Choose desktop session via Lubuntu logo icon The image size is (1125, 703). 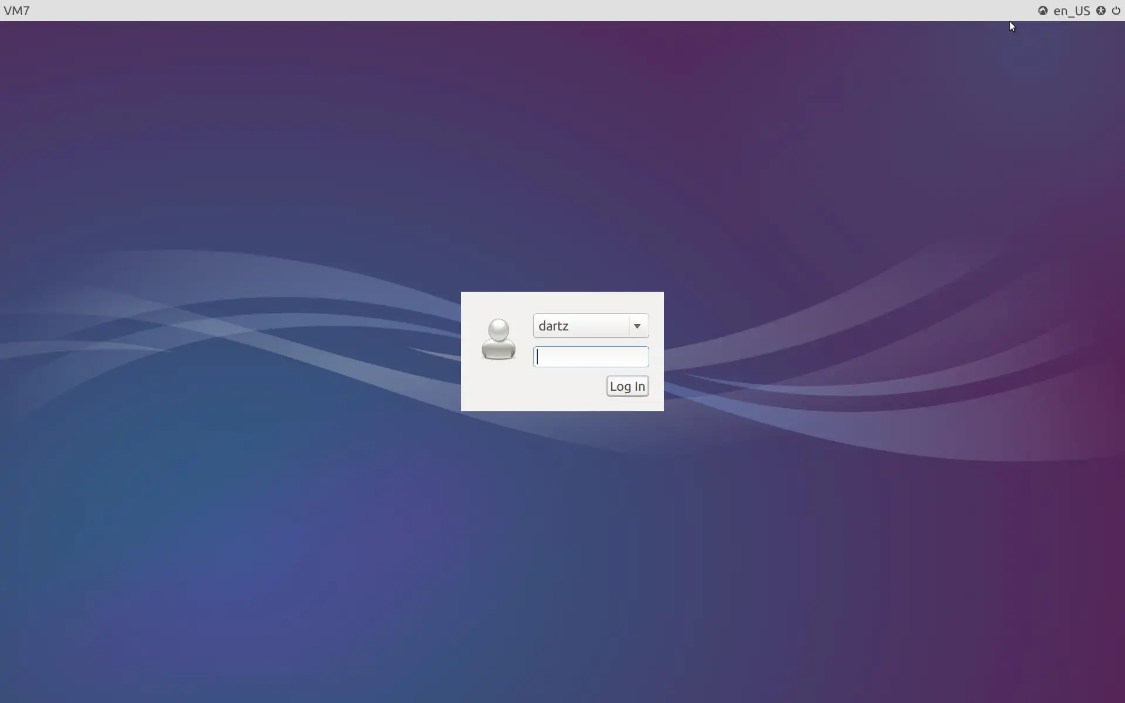pos(1042,11)
